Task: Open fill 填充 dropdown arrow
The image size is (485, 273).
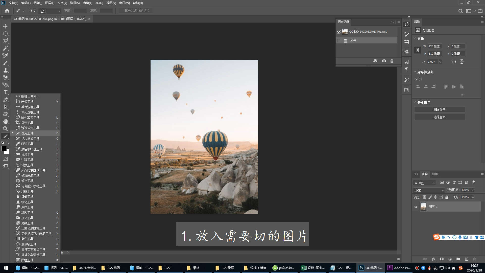Action: point(473,197)
